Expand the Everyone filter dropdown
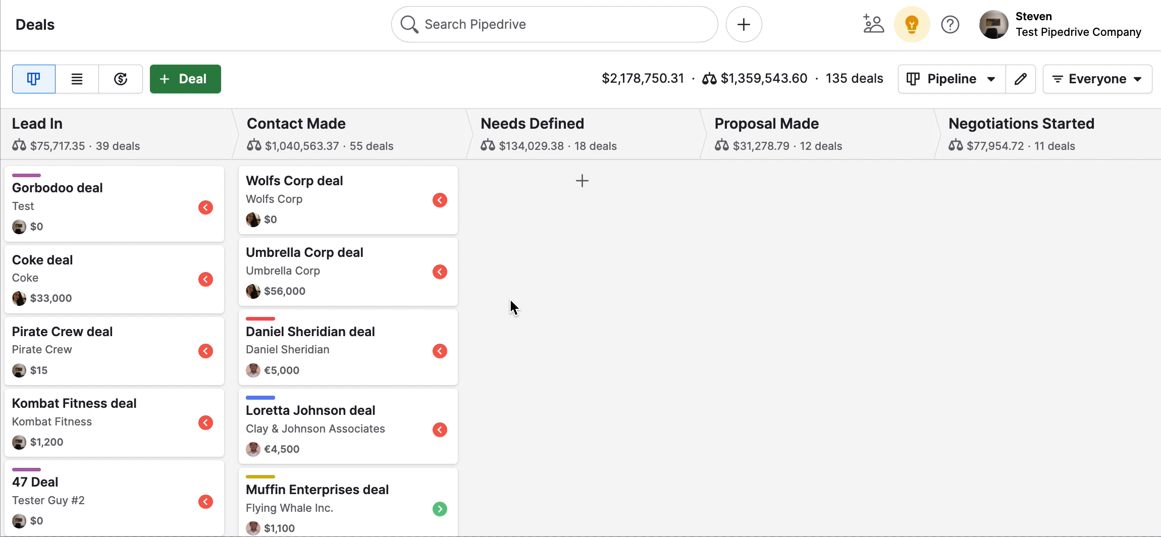The width and height of the screenshot is (1161, 537). click(1096, 79)
